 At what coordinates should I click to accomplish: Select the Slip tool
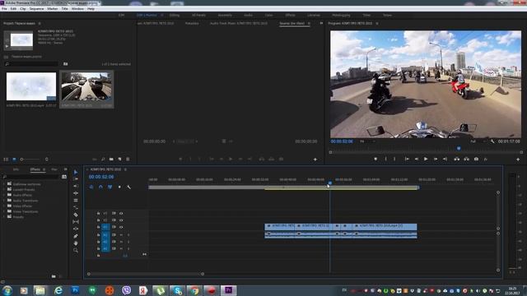pyautogui.click(x=76, y=221)
